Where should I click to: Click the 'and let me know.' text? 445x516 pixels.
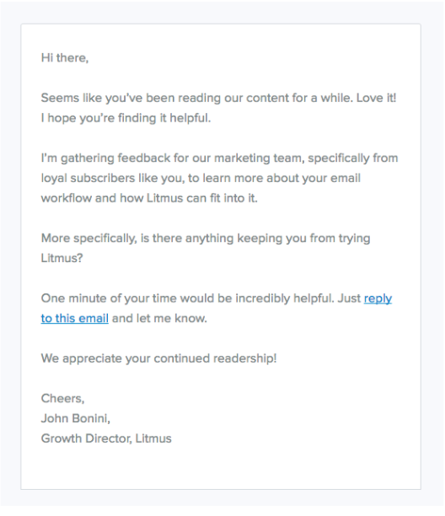[159, 319]
